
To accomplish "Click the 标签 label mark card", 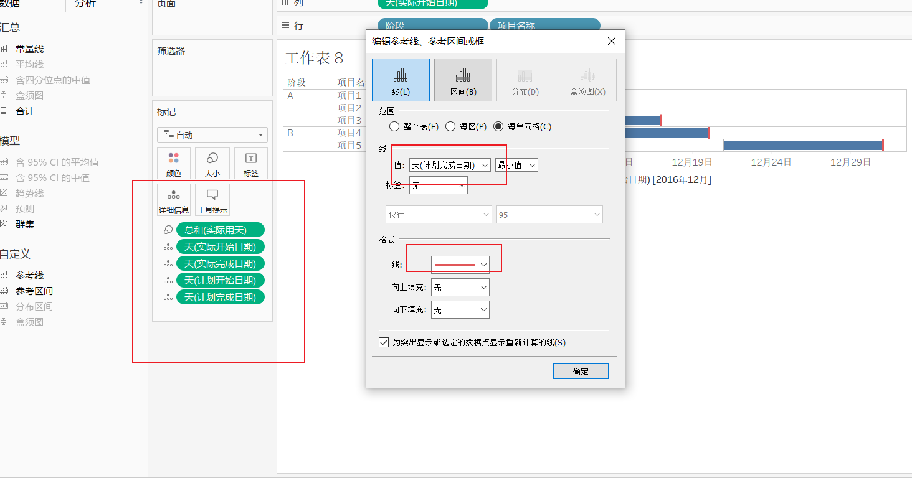I will pos(251,164).
